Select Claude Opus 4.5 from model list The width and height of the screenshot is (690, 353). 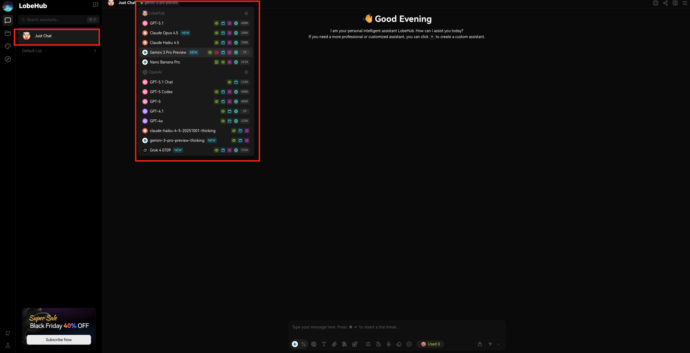click(x=164, y=33)
